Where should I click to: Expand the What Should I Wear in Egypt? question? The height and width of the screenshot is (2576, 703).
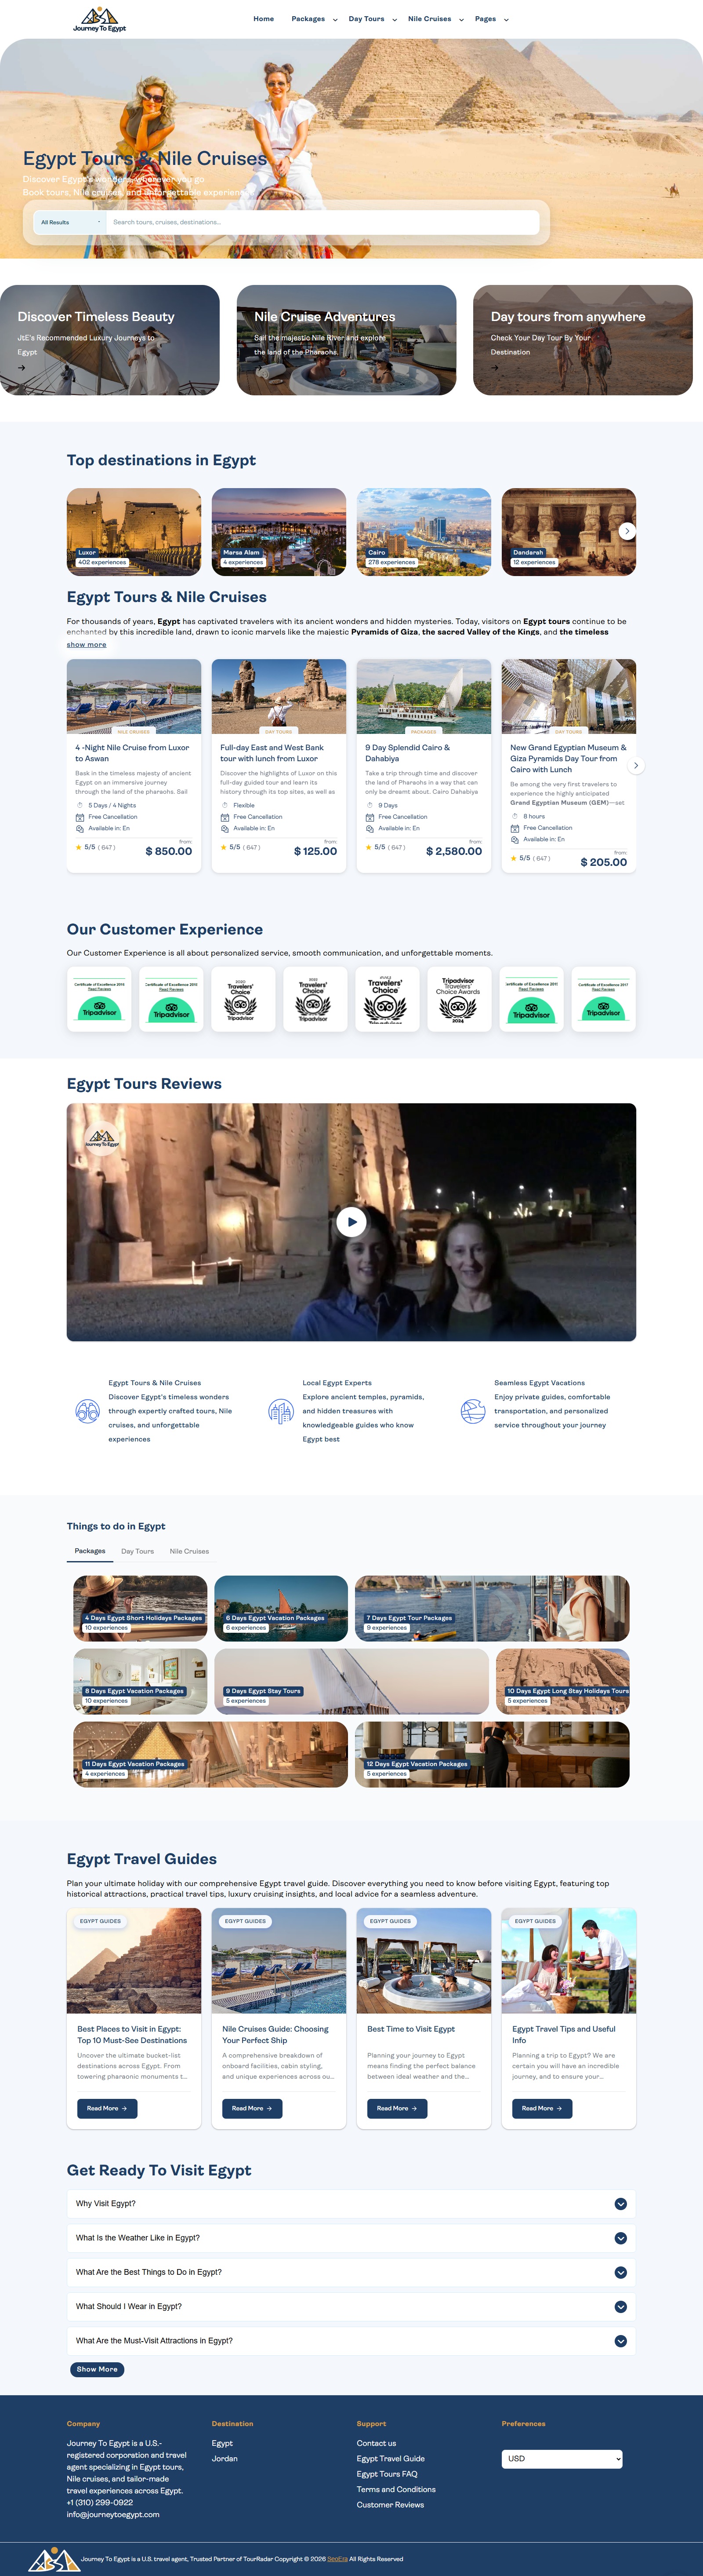click(351, 2306)
